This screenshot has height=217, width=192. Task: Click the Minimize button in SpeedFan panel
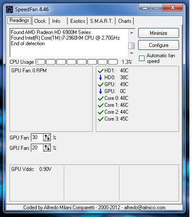(158, 33)
